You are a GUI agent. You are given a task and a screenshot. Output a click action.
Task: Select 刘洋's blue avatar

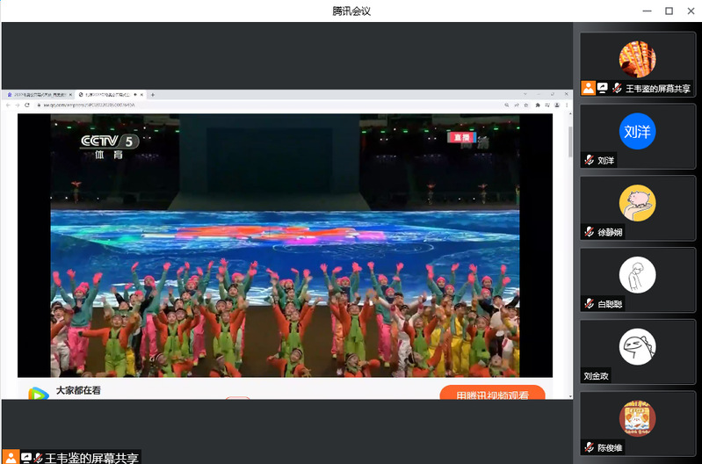(637, 131)
